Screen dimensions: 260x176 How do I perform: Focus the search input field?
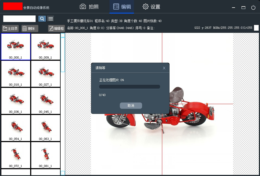pyautogui.click(x=19, y=19)
